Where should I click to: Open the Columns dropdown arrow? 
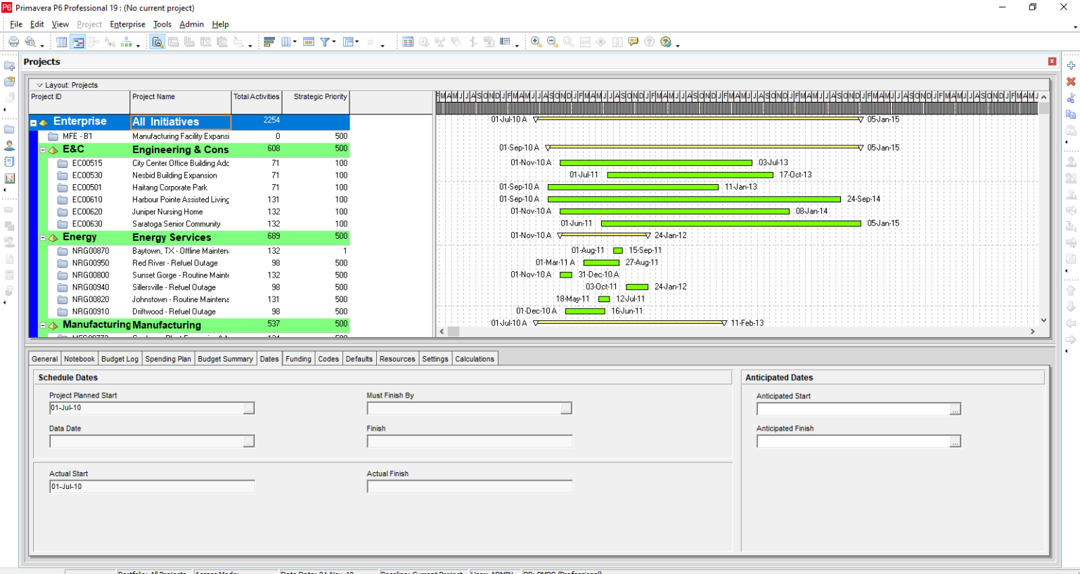295,42
